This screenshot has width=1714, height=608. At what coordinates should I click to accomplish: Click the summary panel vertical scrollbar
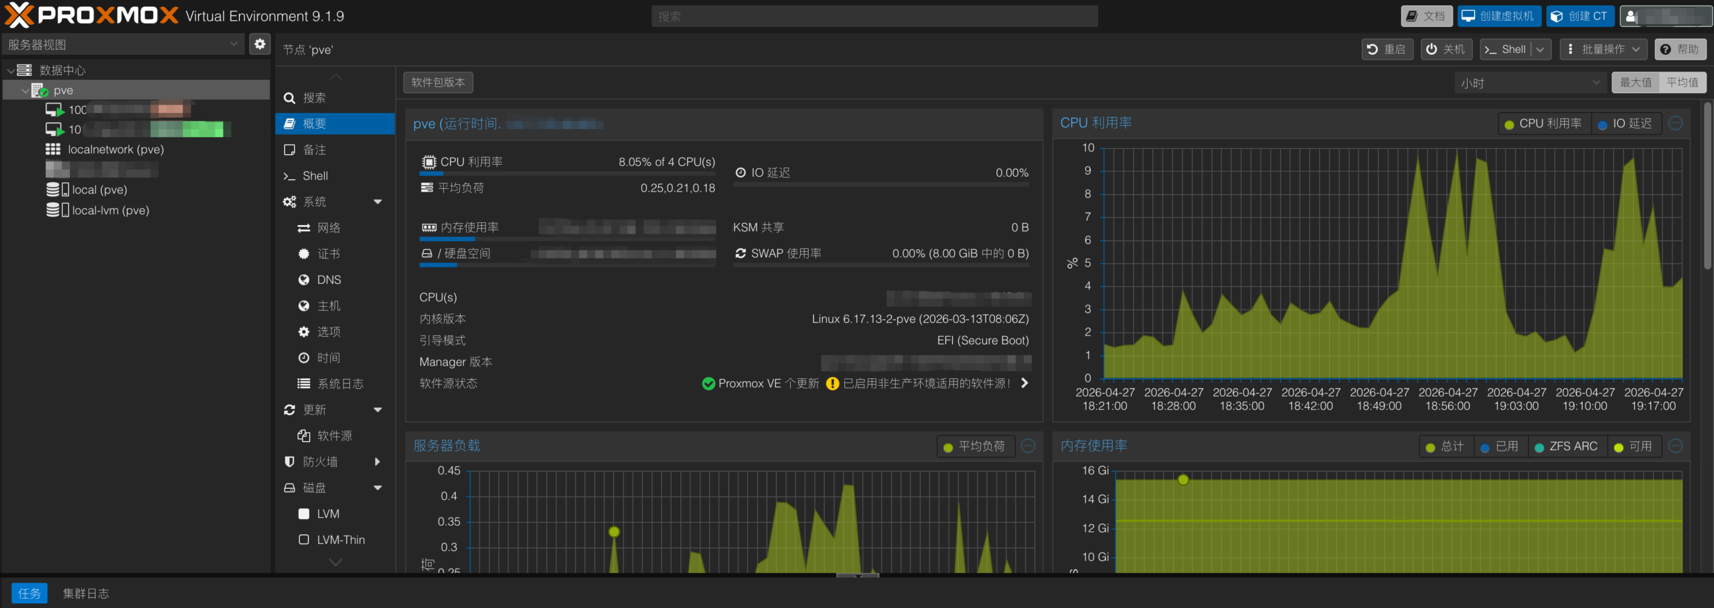[x=1707, y=186]
